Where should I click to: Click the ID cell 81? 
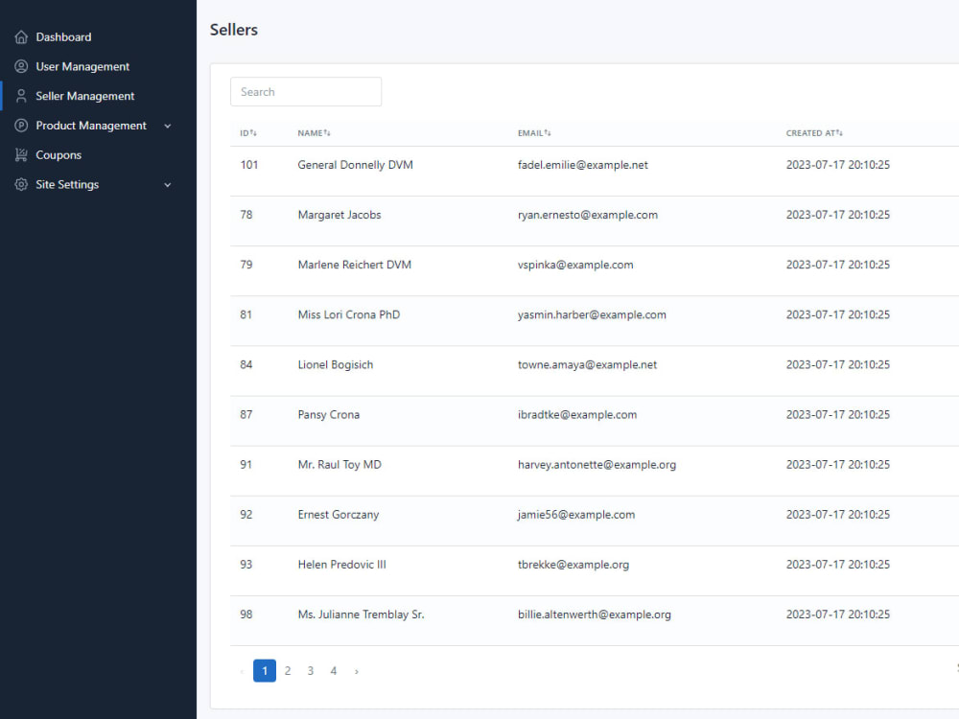click(x=246, y=314)
